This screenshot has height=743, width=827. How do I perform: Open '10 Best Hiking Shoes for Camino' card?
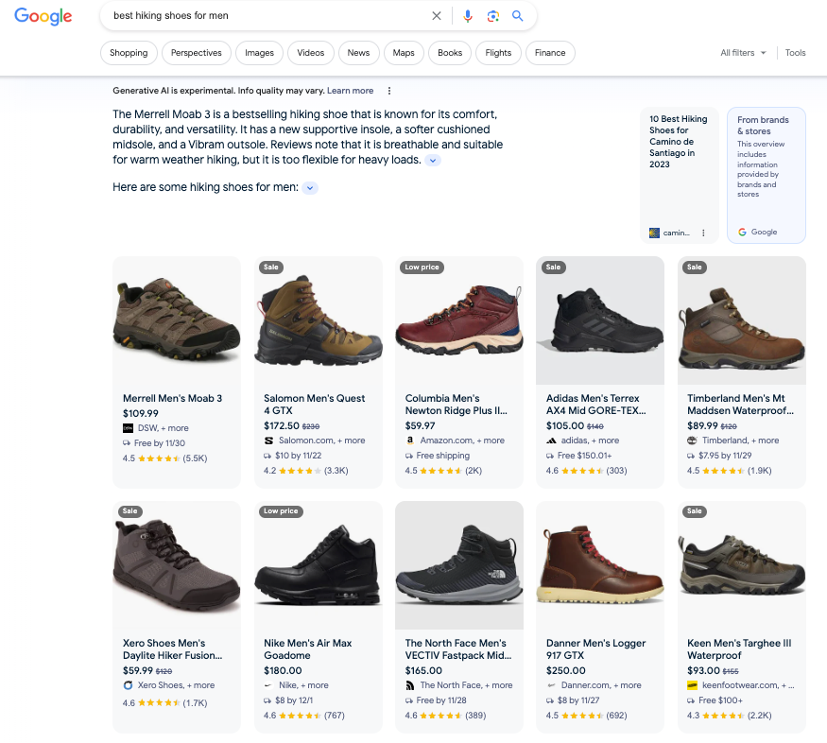(680, 176)
